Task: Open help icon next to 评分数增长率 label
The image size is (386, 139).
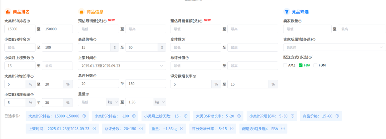Action: (194, 76)
